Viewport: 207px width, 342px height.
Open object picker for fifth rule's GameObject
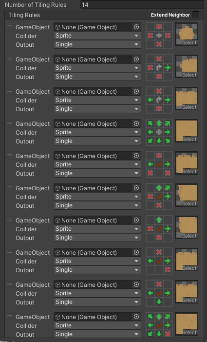pos(136,156)
